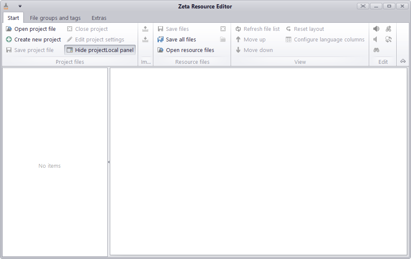Click the application icon in the title bar
Viewport: 411px width, 259px height.
tap(5, 6)
